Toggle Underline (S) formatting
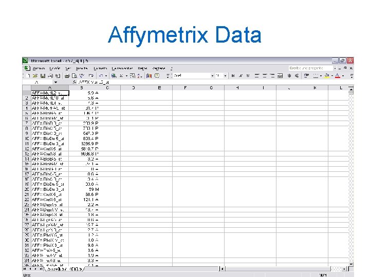The image size is (370, 277). pos(248,75)
